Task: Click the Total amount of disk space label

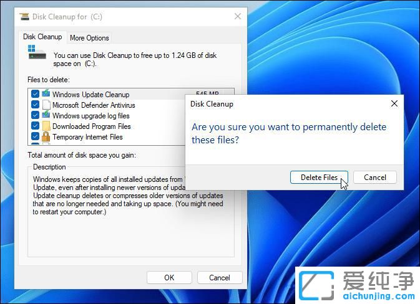Action: [82, 155]
